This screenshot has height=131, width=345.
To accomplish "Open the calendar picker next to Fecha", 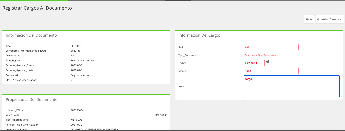I will (x=267, y=63).
